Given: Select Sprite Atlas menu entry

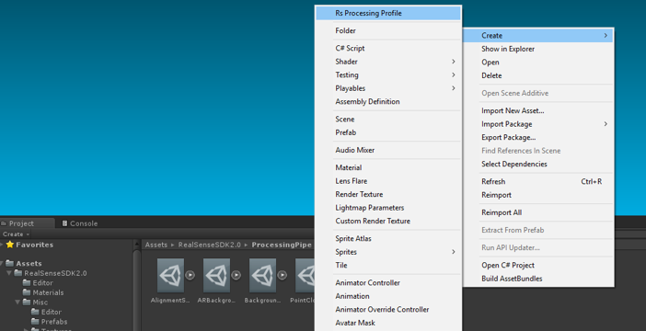Looking at the screenshot, I should coord(388,238).
